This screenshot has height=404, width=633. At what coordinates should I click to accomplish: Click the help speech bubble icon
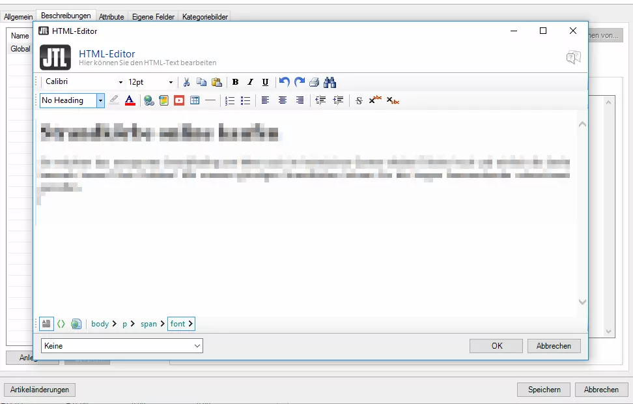click(573, 57)
